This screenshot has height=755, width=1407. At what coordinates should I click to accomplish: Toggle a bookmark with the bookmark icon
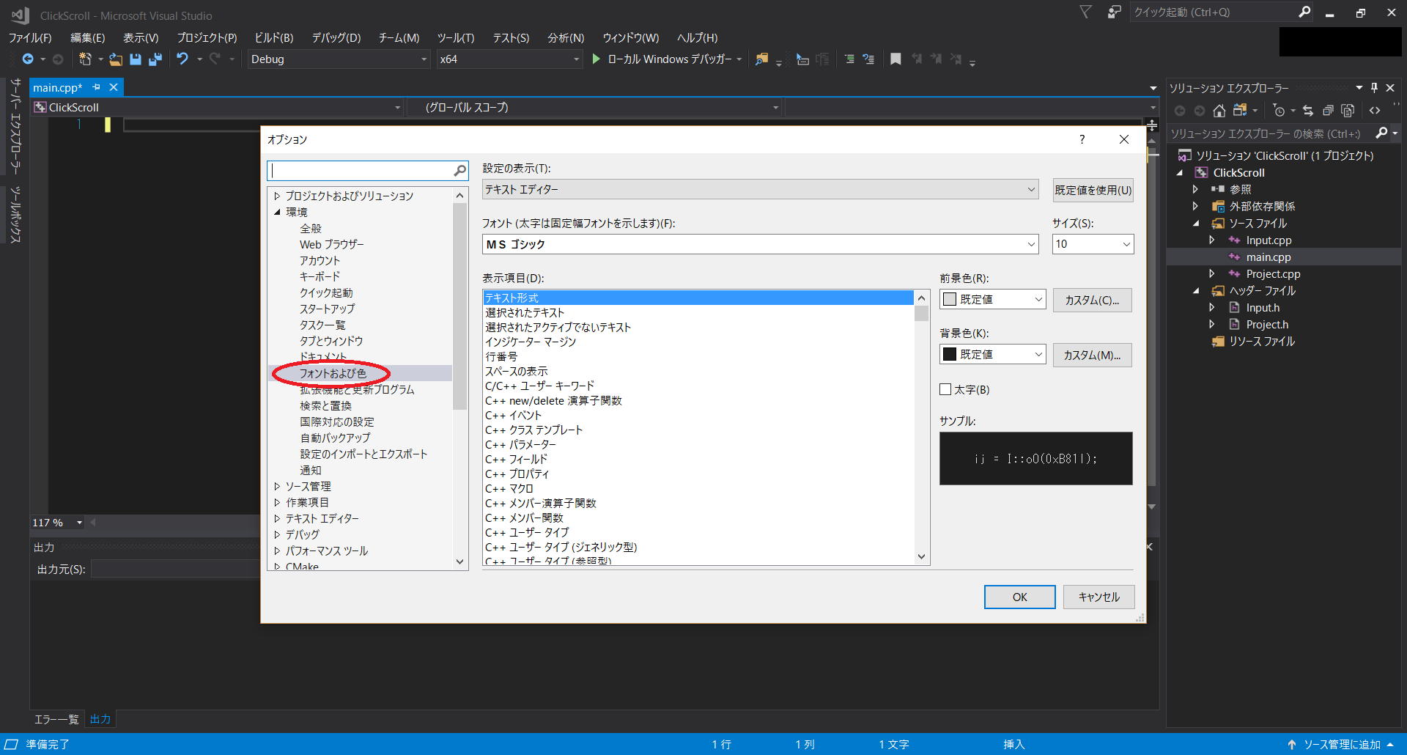coord(895,59)
